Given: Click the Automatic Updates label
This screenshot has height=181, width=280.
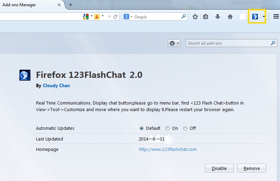Looking at the screenshot, I should pyautogui.click(x=55, y=128).
